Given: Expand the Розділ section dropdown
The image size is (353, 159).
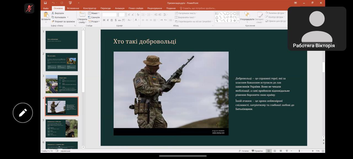Looking at the screenshot, I should coord(94,21).
